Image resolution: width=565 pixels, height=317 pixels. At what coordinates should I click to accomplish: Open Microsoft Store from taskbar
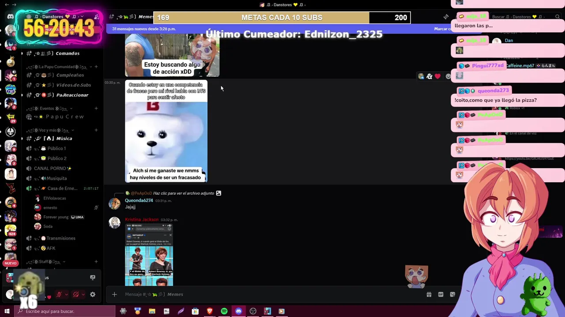(195, 311)
